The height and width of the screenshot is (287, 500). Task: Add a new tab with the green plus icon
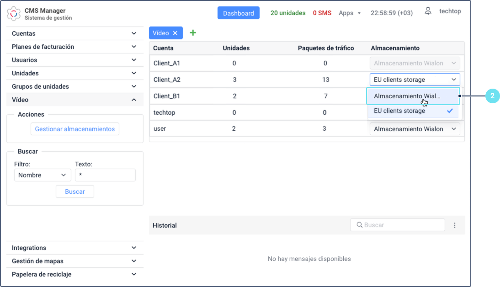[192, 32]
